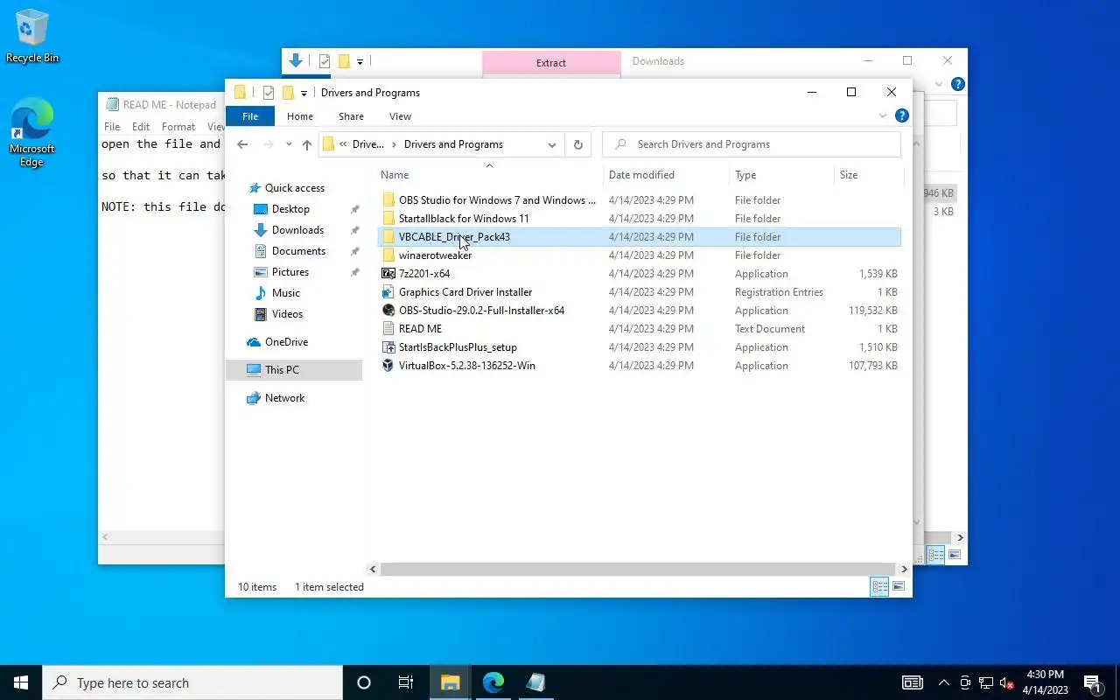Select the Graphics Card Driver Installer file icon
Viewport: 1120px width, 700px height.
pos(388,292)
